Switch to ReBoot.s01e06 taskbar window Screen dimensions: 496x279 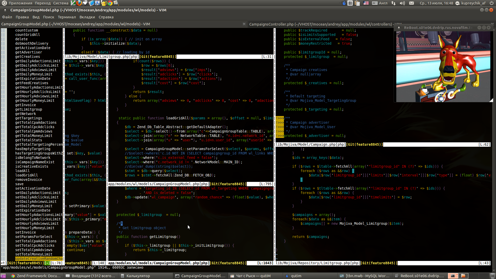click(420, 276)
